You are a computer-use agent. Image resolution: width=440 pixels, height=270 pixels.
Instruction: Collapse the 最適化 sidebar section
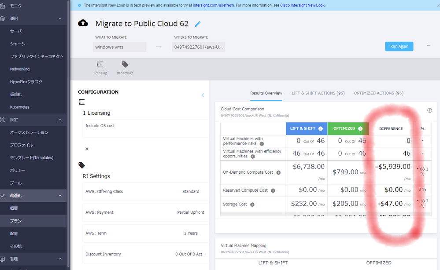[60, 196]
